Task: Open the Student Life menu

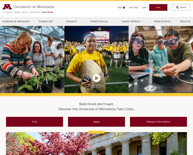Action: tap(46, 21)
